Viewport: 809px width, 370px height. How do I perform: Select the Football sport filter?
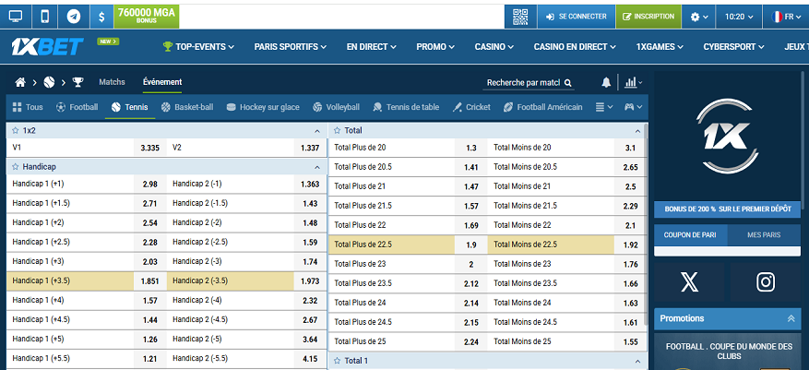(77, 107)
